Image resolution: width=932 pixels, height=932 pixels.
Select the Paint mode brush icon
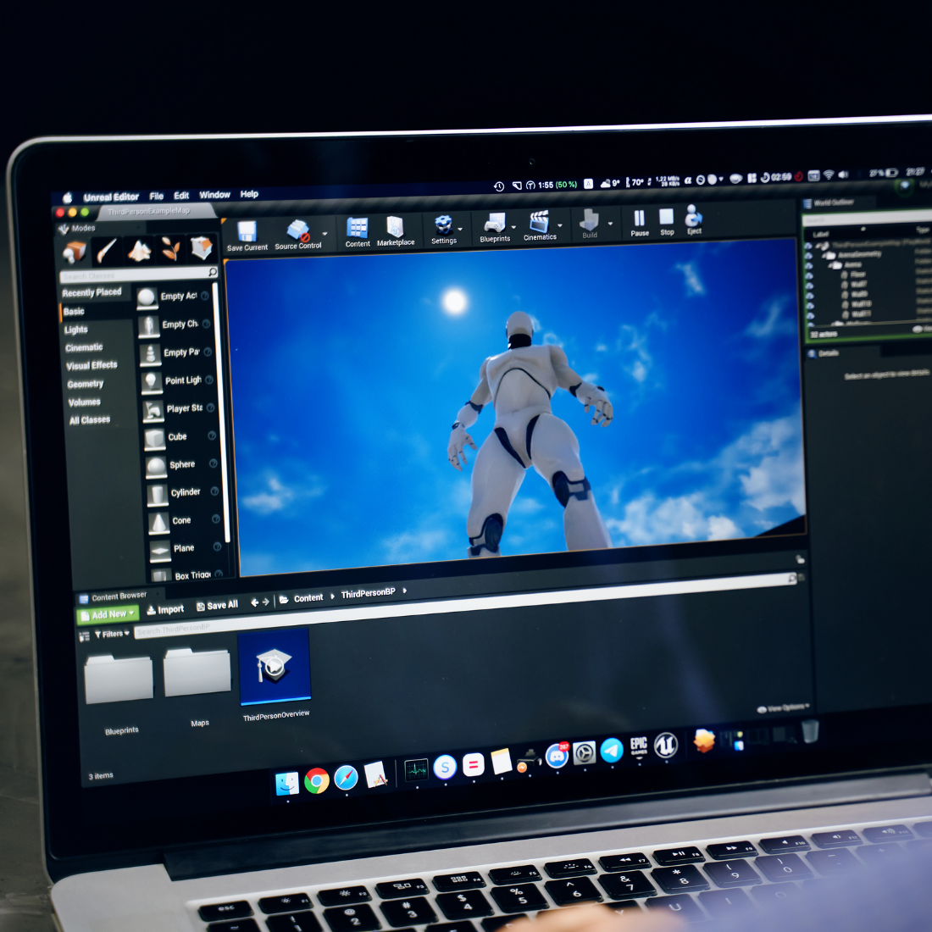point(107,251)
